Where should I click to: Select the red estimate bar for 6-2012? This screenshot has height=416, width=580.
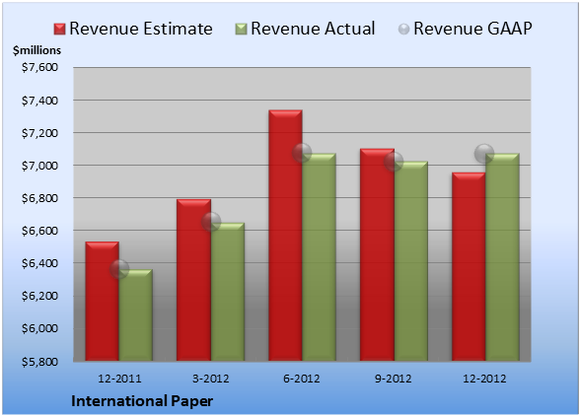click(285, 236)
